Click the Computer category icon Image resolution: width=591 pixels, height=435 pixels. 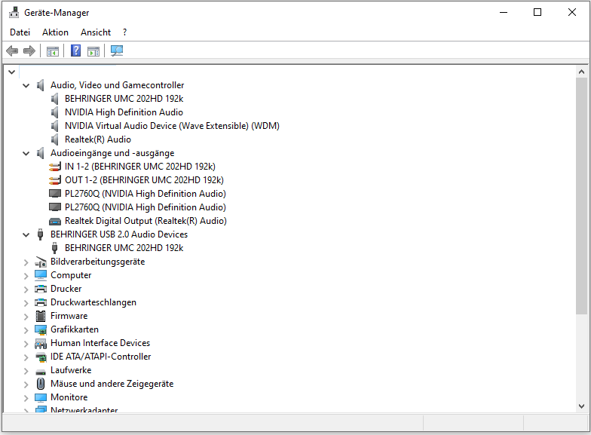click(41, 275)
